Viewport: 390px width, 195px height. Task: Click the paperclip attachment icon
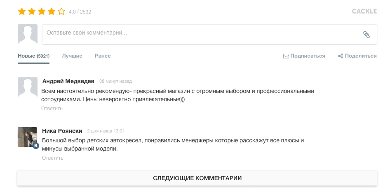(x=367, y=35)
